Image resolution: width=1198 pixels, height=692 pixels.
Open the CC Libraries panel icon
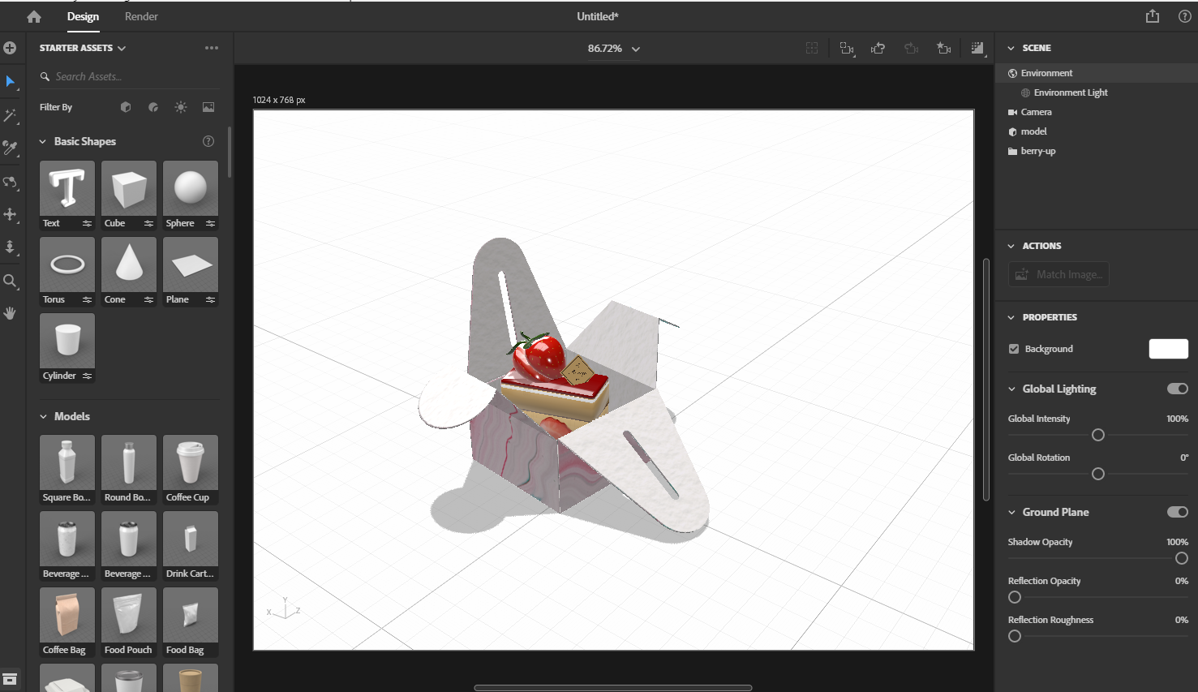click(x=11, y=679)
